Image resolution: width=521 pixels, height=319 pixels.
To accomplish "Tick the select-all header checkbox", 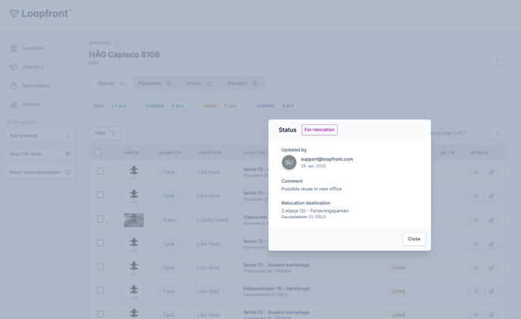I will (98, 152).
